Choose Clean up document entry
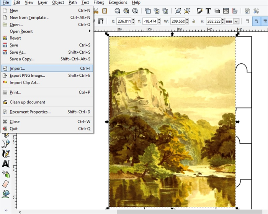 click(x=47, y=102)
